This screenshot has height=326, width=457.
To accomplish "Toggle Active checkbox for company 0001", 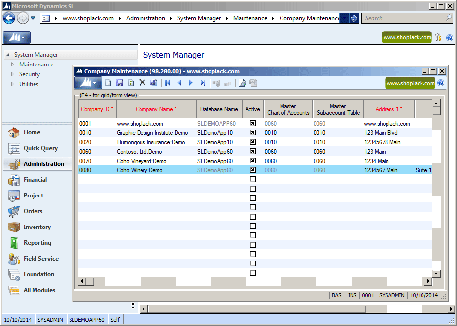I will coord(253,124).
